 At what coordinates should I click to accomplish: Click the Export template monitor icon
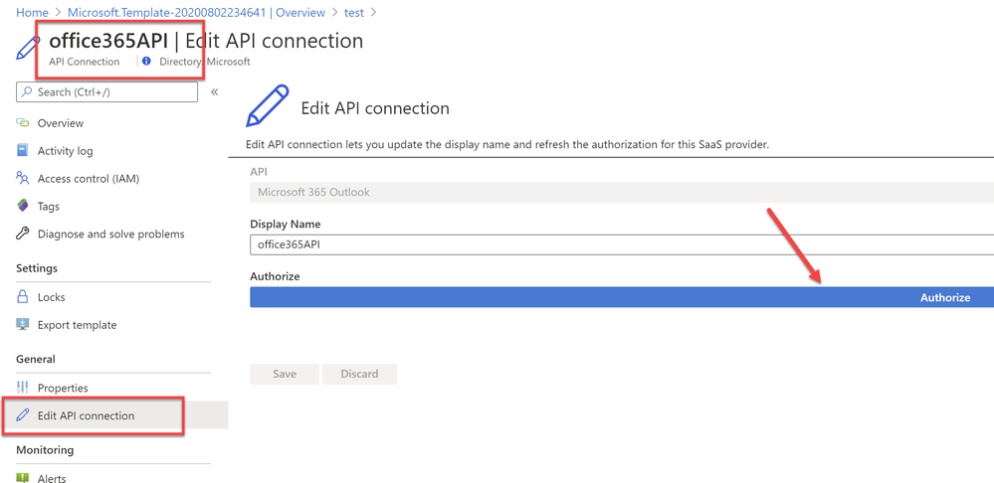point(23,325)
